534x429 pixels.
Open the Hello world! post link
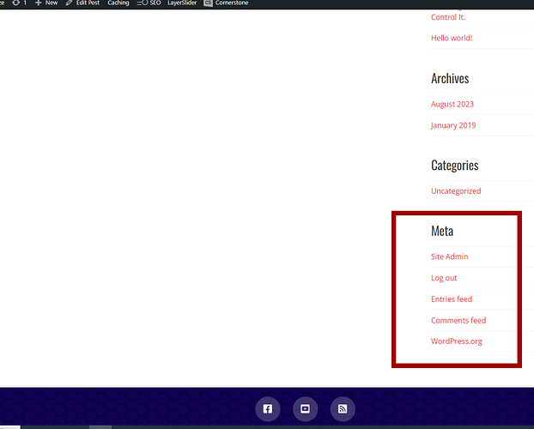point(452,38)
